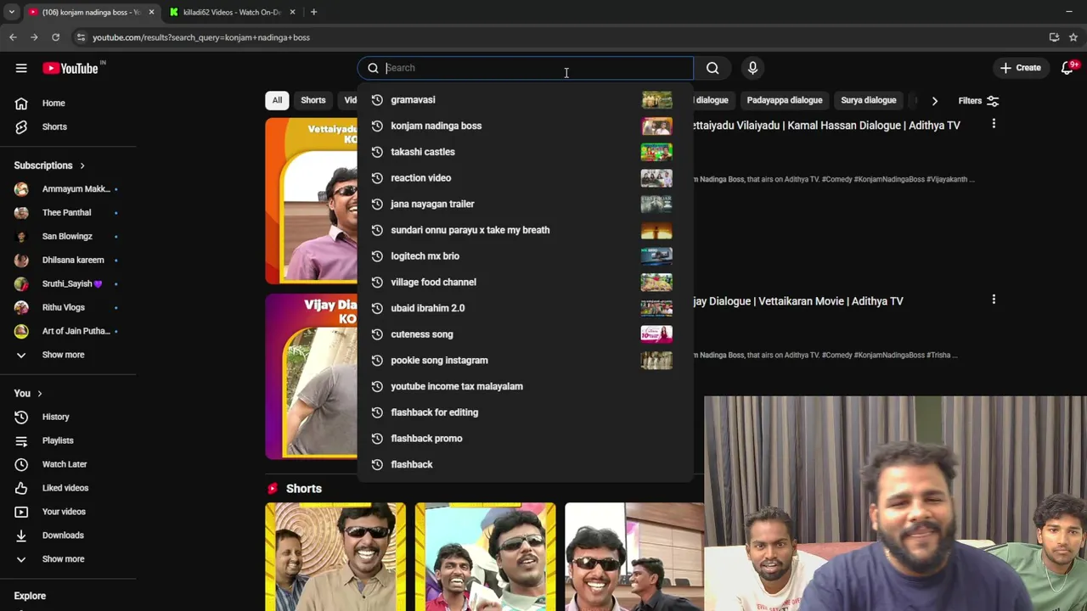Open the YouTube hamburger guide menu

tap(21, 68)
